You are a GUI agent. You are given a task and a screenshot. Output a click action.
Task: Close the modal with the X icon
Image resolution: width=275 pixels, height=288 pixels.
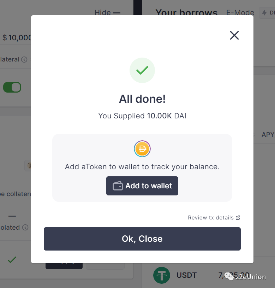[x=234, y=35]
